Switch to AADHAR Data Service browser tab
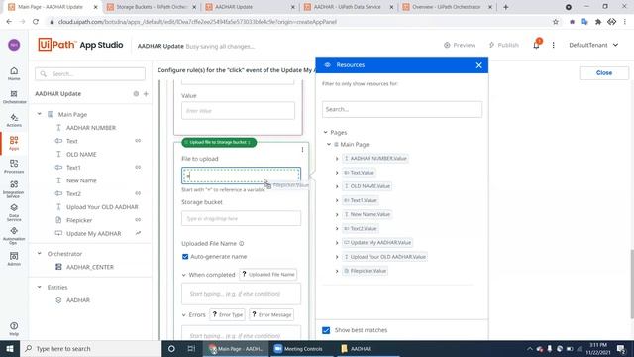The width and height of the screenshot is (634, 357). (348, 7)
